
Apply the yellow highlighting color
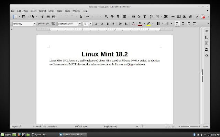[148, 24]
